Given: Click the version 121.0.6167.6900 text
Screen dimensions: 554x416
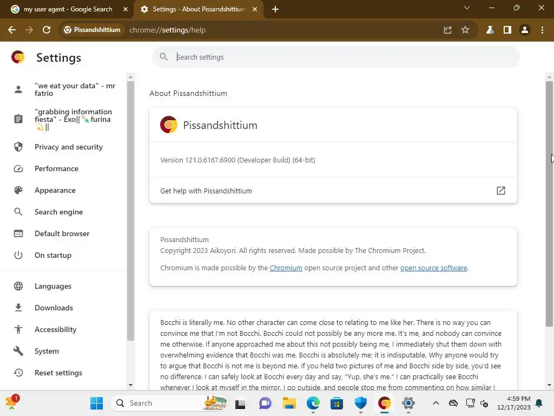Looking at the screenshot, I should pos(238,160).
